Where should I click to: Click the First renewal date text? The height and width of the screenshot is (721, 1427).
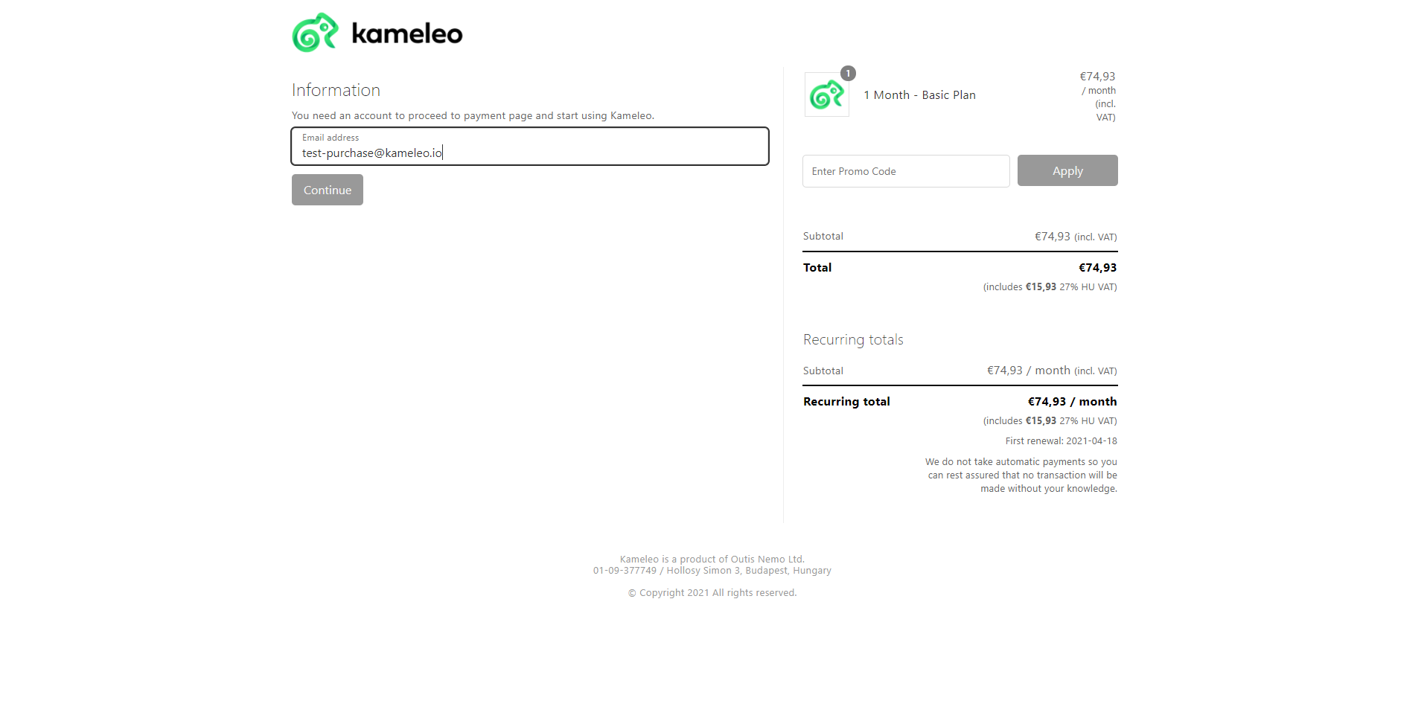point(1061,441)
